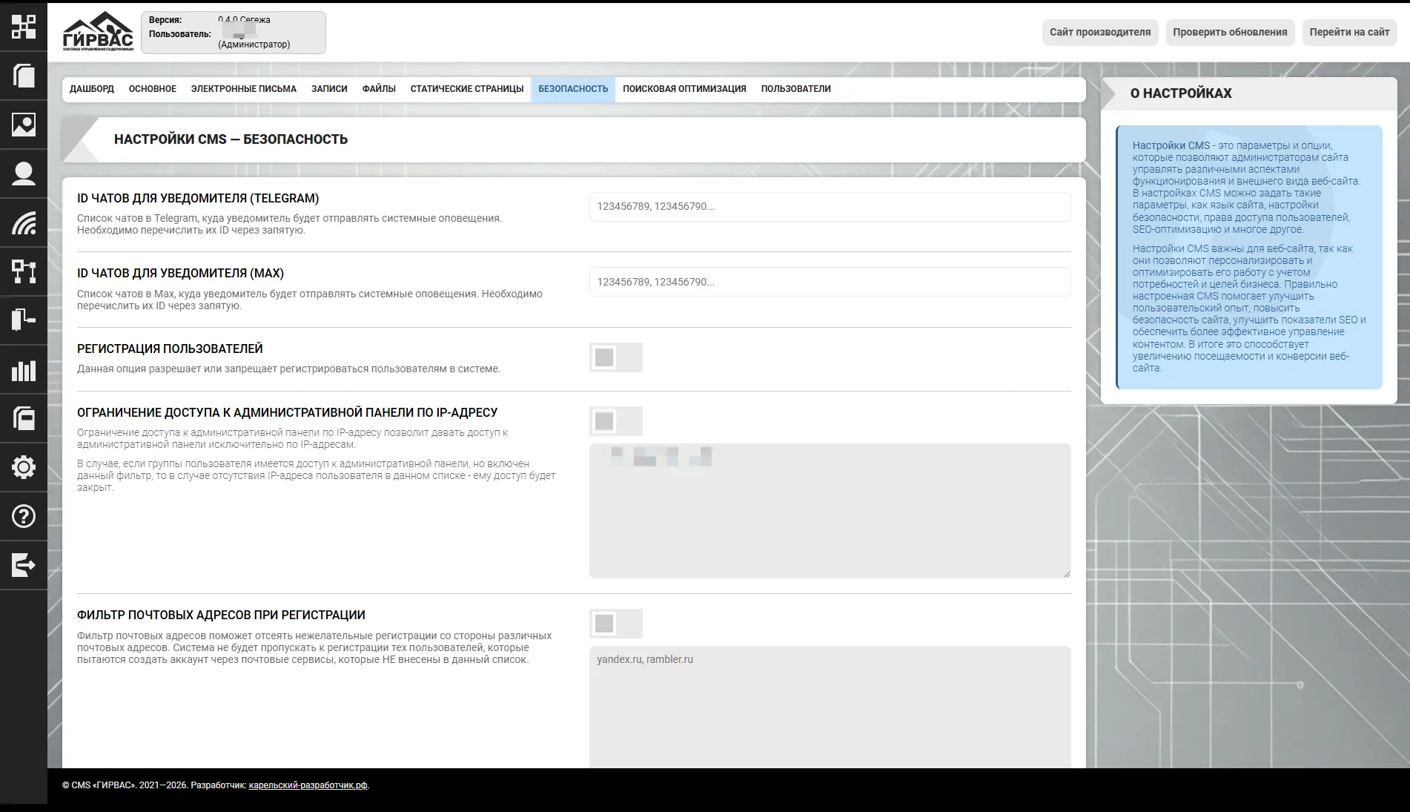Click the logout arrow icon in sidebar
The image size is (1410, 812).
(24, 565)
